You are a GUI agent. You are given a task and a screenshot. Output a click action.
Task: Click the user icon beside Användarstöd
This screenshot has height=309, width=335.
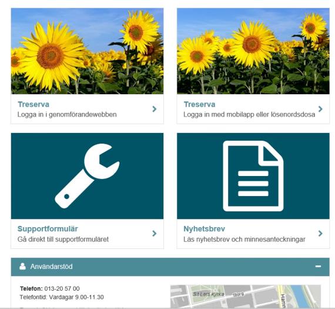coord(22,267)
